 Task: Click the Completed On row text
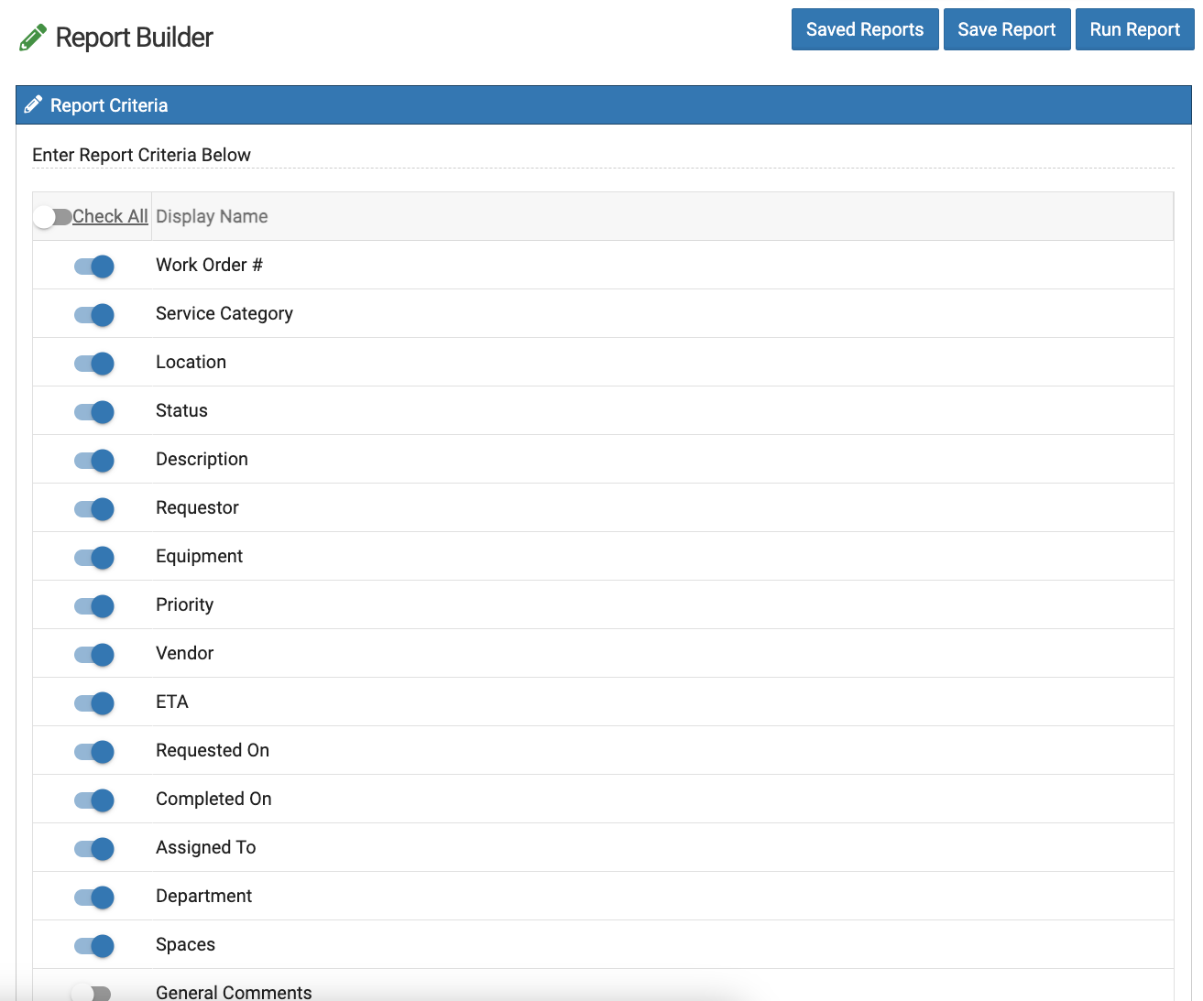pyautogui.click(x=213, y=799)
